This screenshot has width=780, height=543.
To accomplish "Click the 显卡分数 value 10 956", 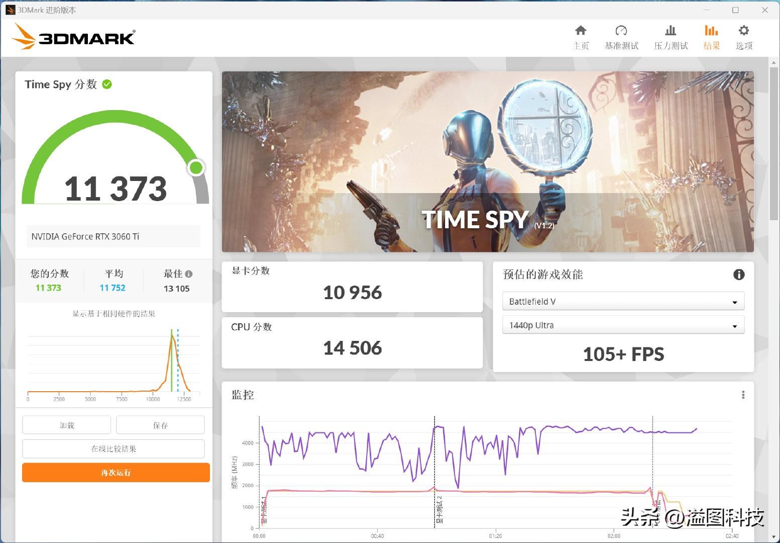I will (352, 293).
